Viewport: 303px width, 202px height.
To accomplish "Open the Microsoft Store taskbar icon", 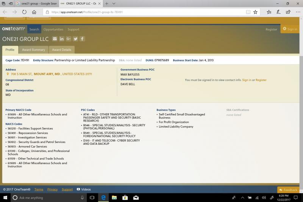I will point(125,197).
